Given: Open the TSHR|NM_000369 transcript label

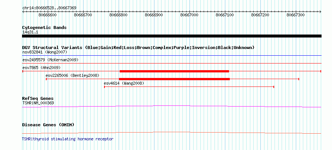Looking at the screenshot, I should pos(38,103).
